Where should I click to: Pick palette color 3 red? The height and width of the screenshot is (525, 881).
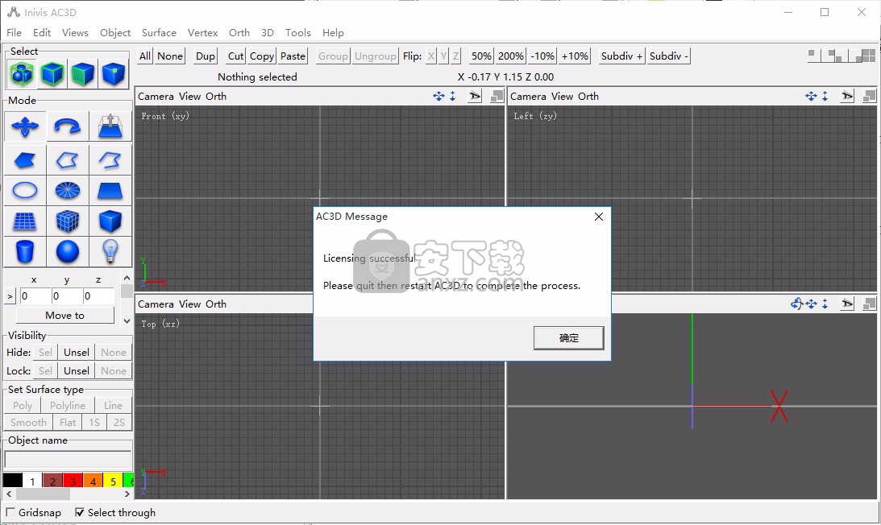tap(73, 481)
